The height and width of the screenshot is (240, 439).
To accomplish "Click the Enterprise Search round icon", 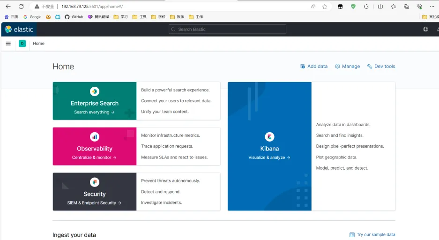I will [95, 92].
